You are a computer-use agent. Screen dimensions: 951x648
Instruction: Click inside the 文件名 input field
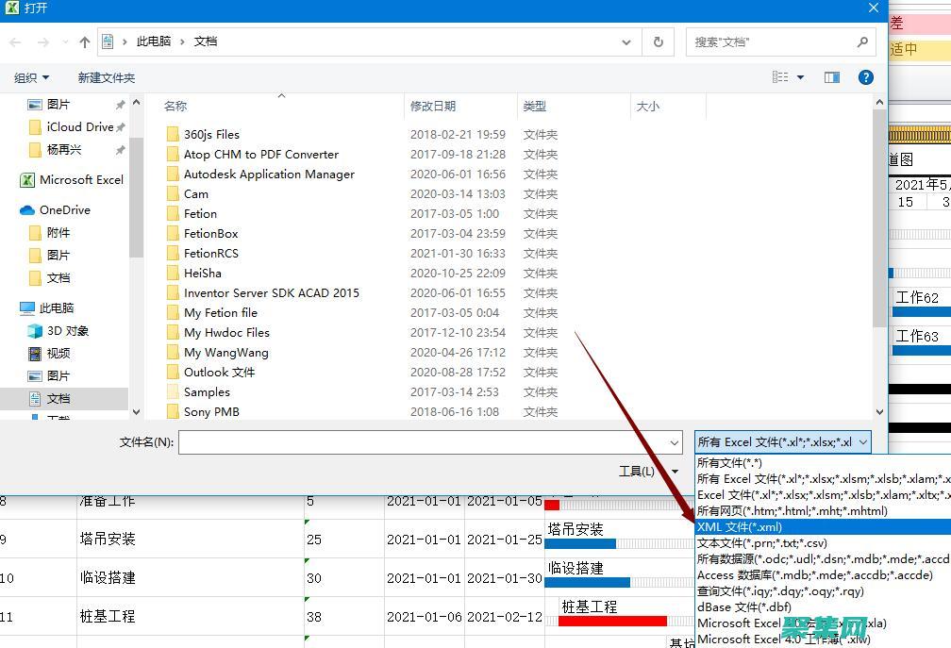click(x=425, y=441)
